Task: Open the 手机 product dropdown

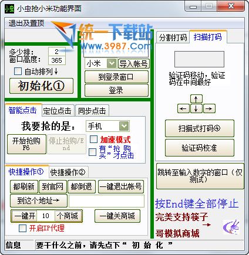Action: (x=124, y=126)
